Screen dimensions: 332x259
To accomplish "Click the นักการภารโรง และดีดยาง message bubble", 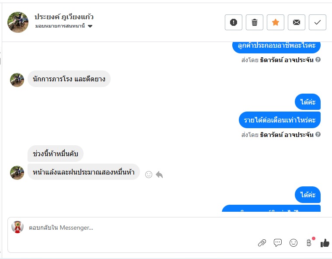I will (x=69, y=79).
